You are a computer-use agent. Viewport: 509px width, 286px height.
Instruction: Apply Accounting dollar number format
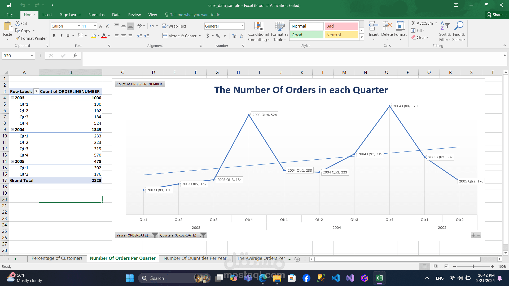(208, 36)
